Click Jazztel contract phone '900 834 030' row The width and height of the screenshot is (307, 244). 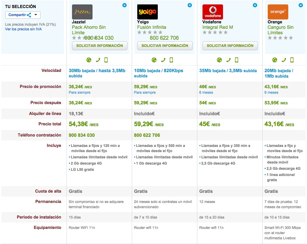82,135
